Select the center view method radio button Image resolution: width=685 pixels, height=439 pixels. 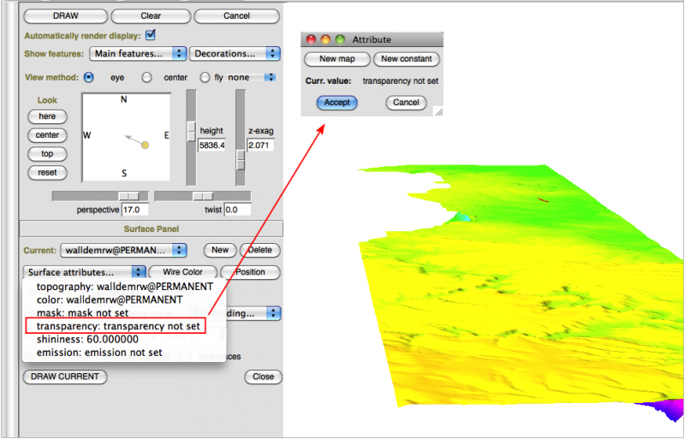(146, 77)
